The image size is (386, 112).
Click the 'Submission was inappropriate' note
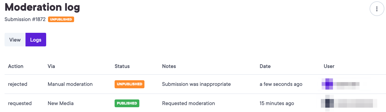tap(196, 84)
